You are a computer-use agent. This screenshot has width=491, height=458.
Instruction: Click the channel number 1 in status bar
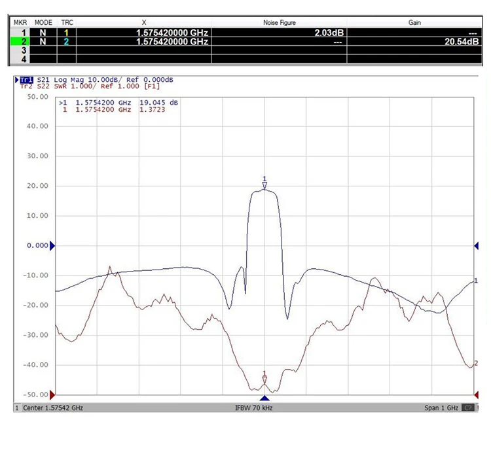coord(17,408)
